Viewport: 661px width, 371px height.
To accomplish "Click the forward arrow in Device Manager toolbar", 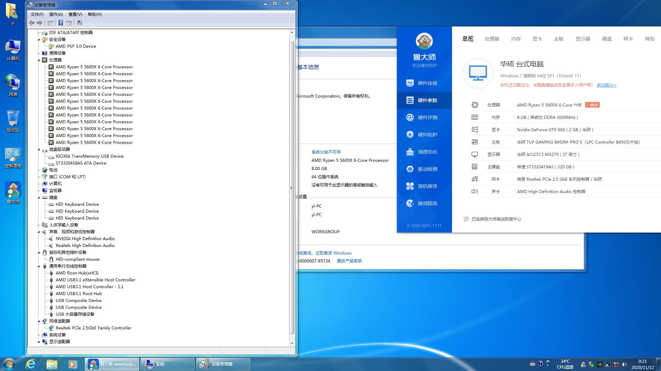I will tap(40, 23).
